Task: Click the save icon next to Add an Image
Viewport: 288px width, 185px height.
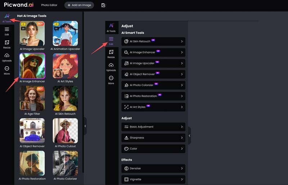Action: 103,5
